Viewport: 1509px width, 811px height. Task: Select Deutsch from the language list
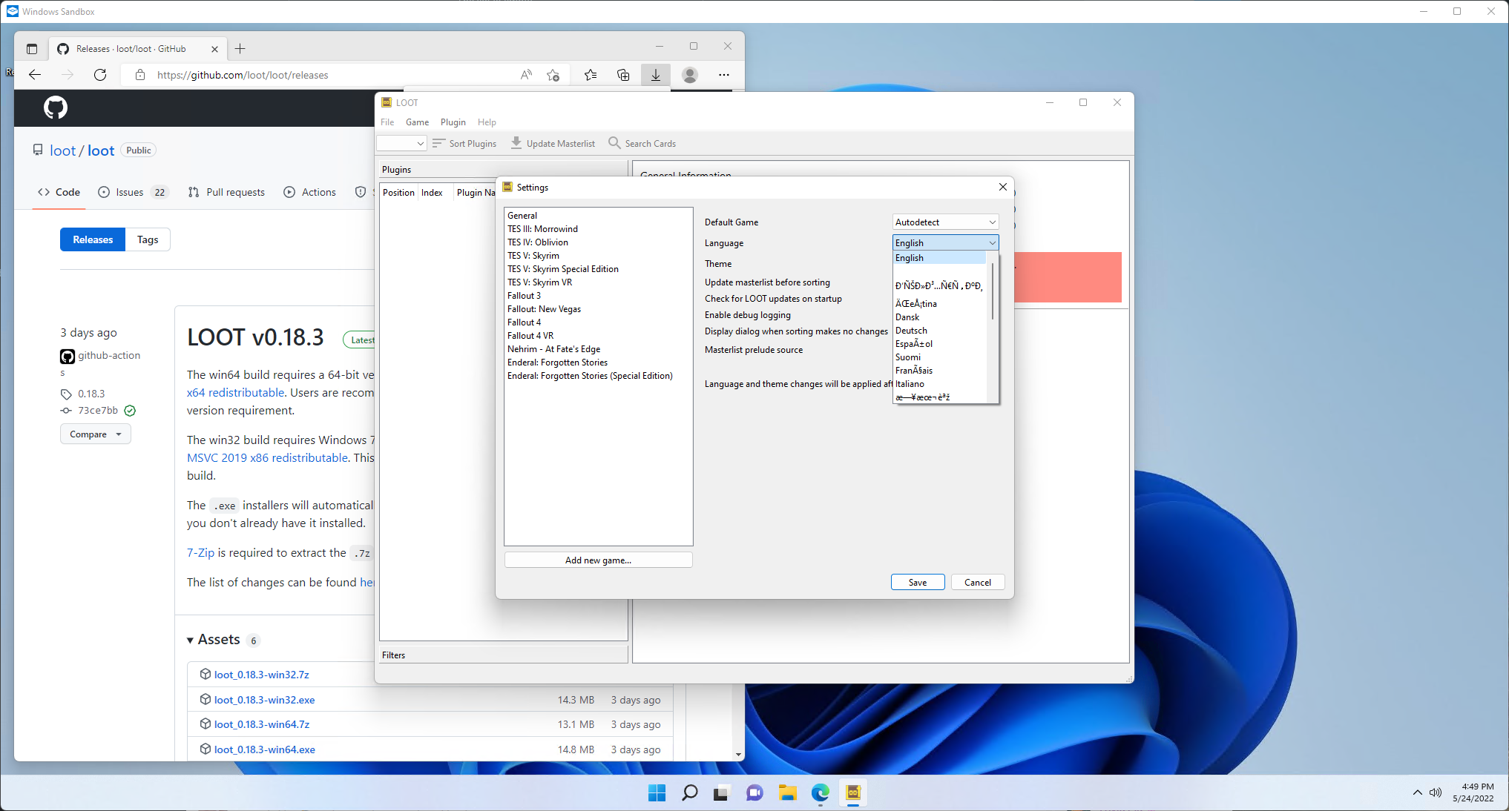pos(911,330)
